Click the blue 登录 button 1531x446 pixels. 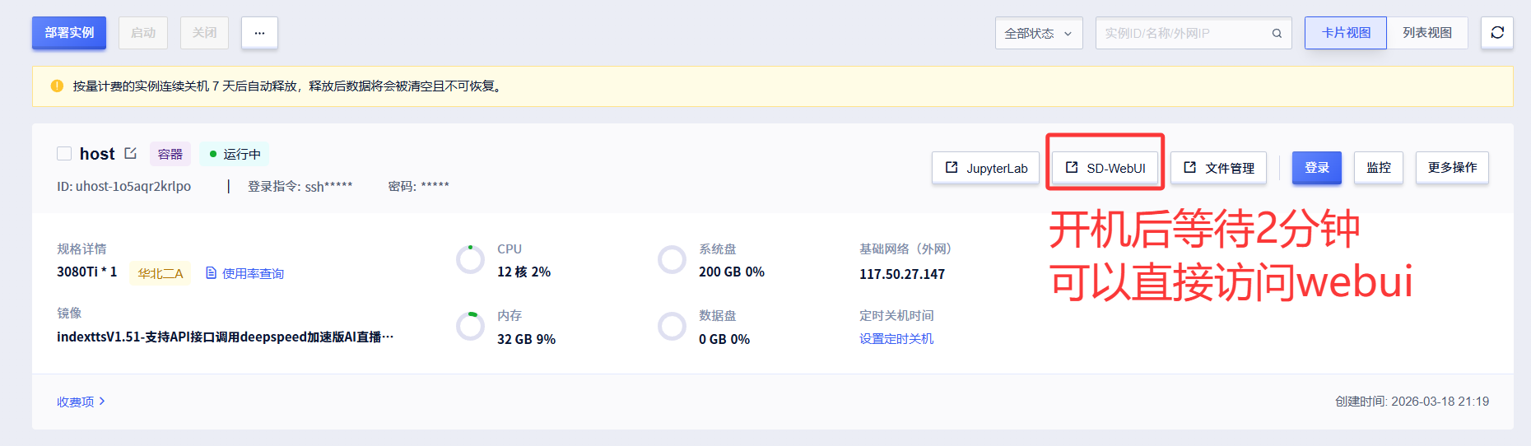[x=1316, y=168]
